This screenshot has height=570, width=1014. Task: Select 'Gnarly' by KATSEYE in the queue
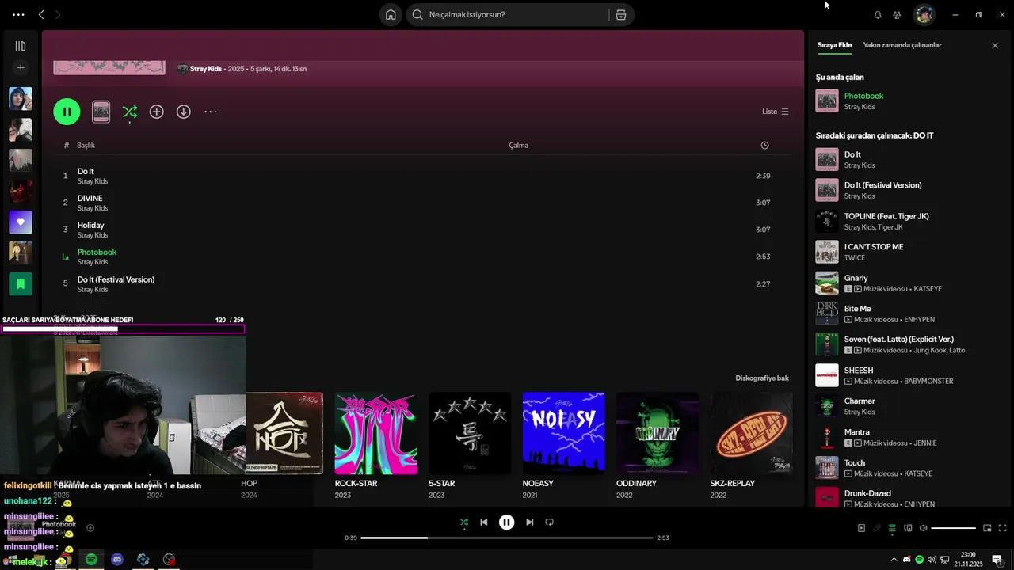(x=909, y=283)
